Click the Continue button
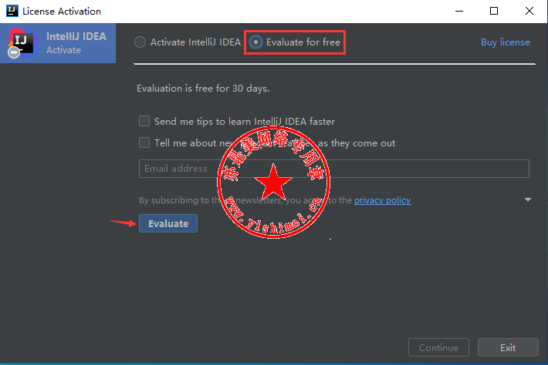This screenshot has width=548, height=365. click(438, 347)
